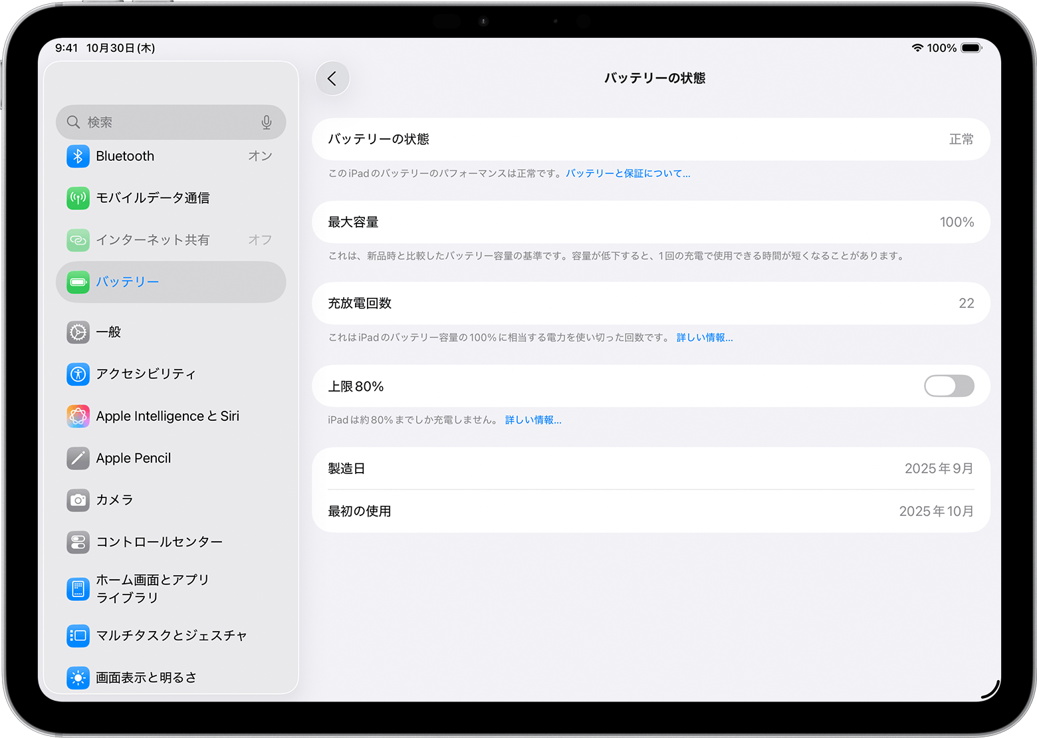This screenshot has width=1037, height=738.
Task: Click 詳しい情報 next to 充放電回数 description
Action: tap(704, 337)
